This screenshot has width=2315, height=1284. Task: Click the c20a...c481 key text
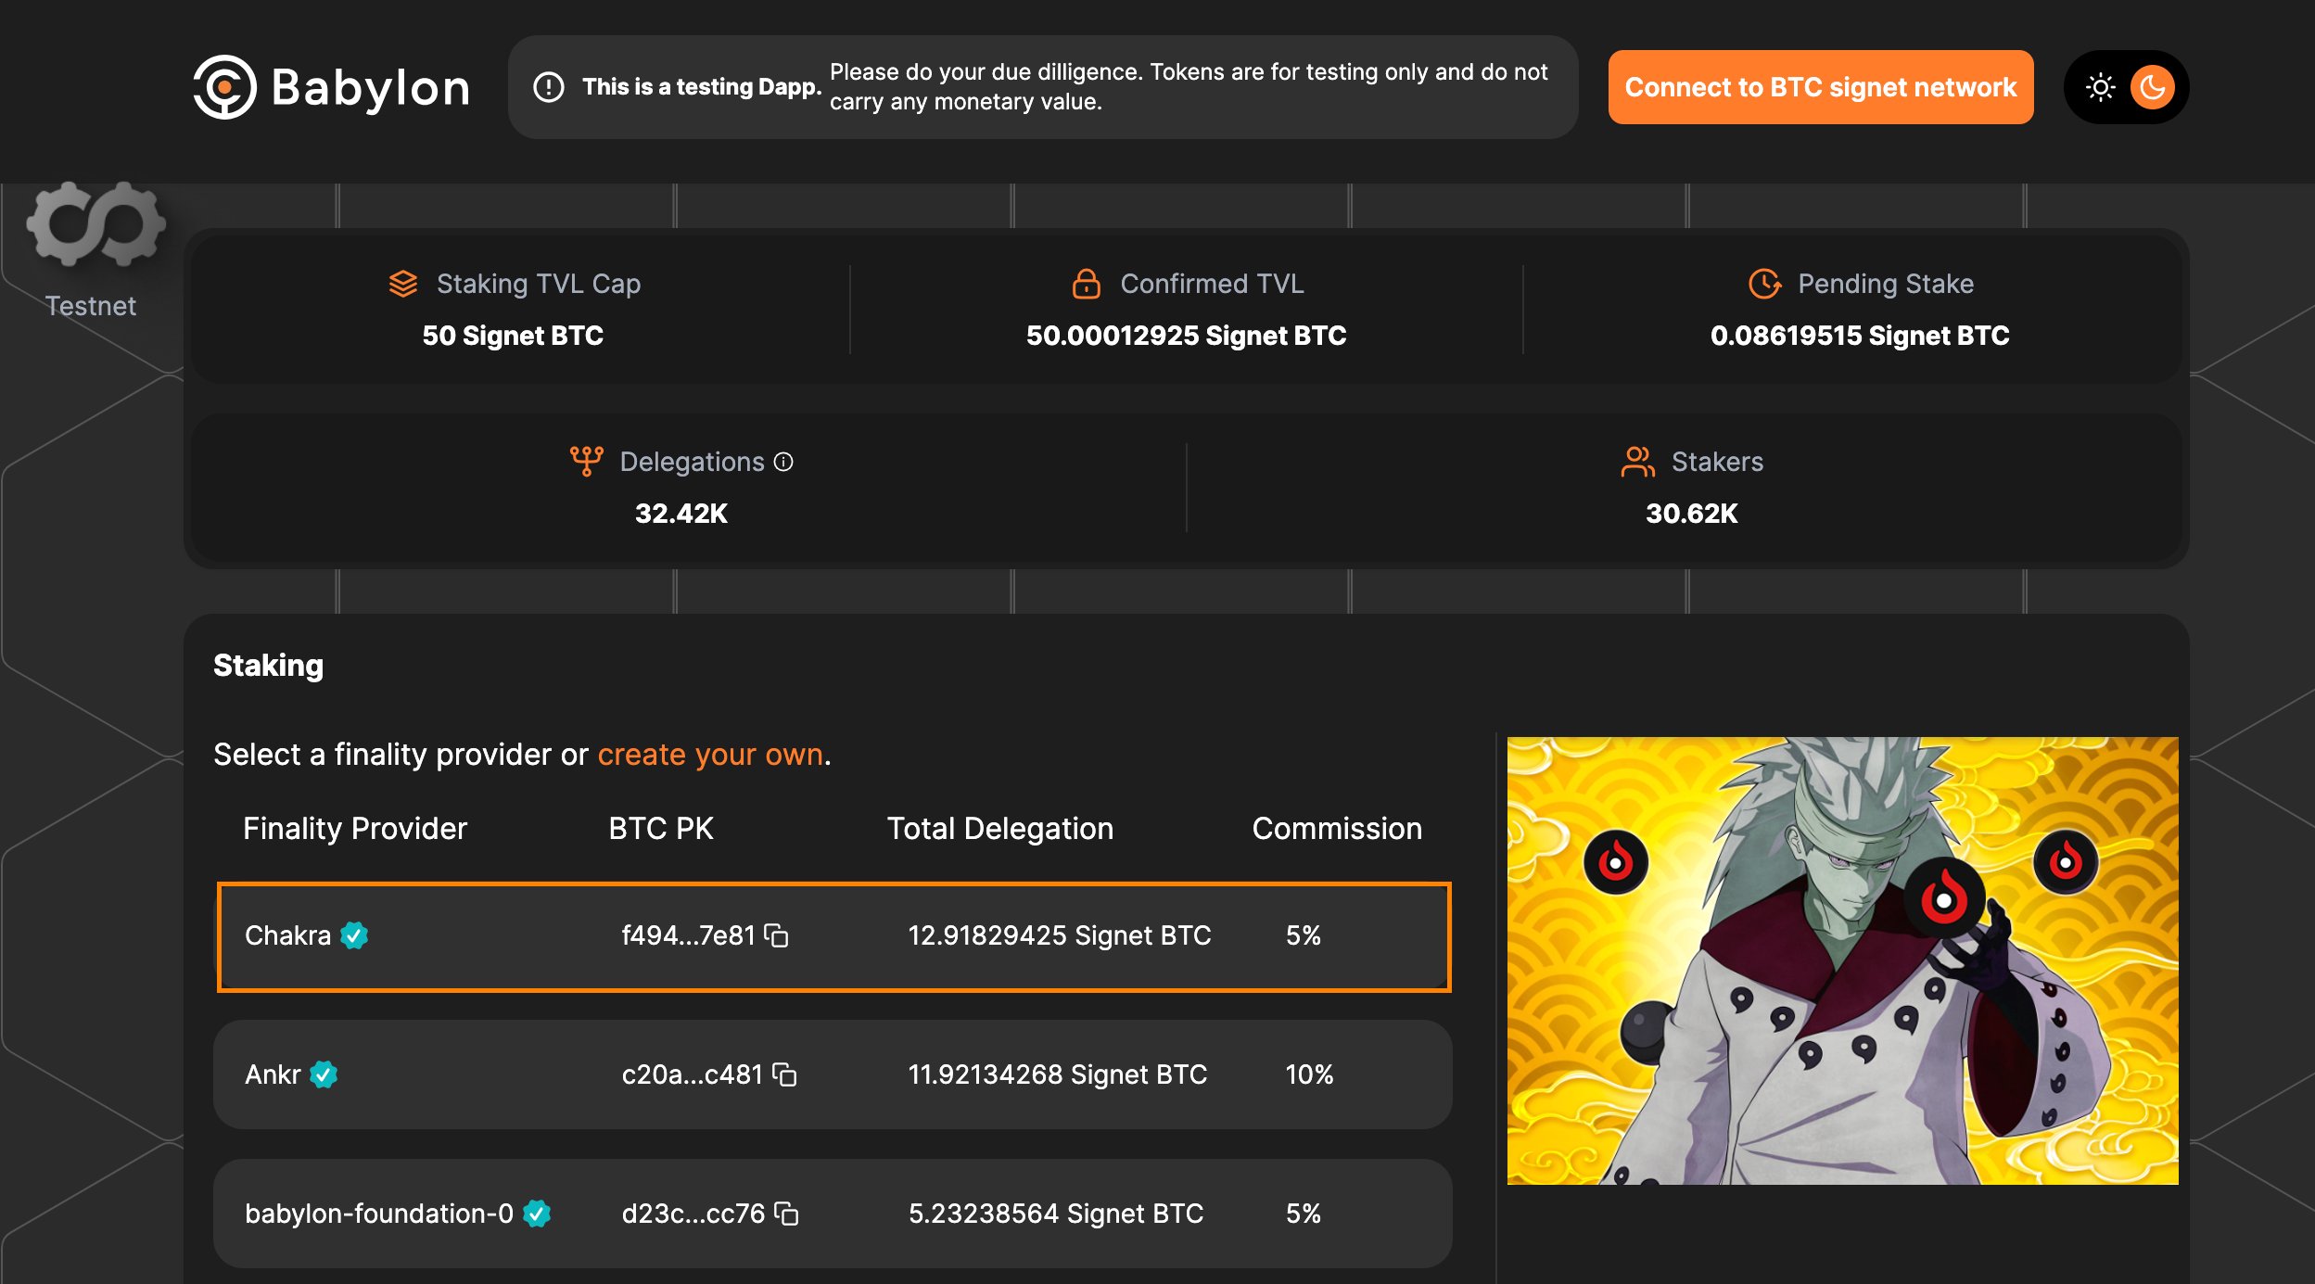tap(693, 1074)
